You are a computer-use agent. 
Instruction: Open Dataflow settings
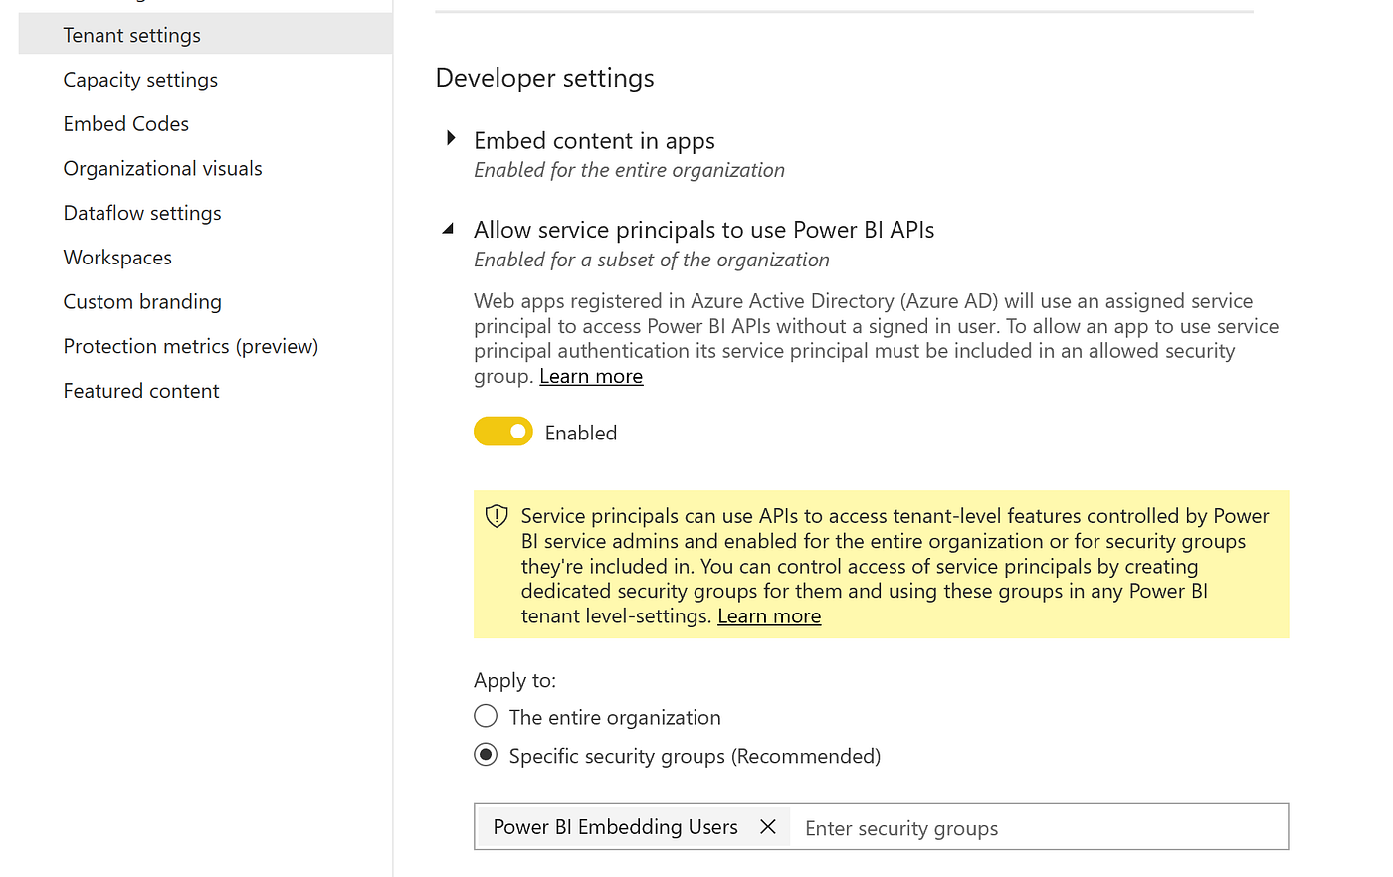(x=142, y=213)
